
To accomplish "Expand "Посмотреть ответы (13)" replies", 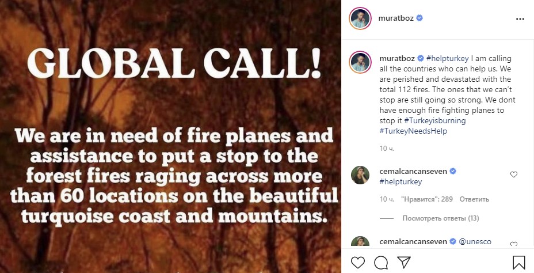I will click(x=440, y=218).
